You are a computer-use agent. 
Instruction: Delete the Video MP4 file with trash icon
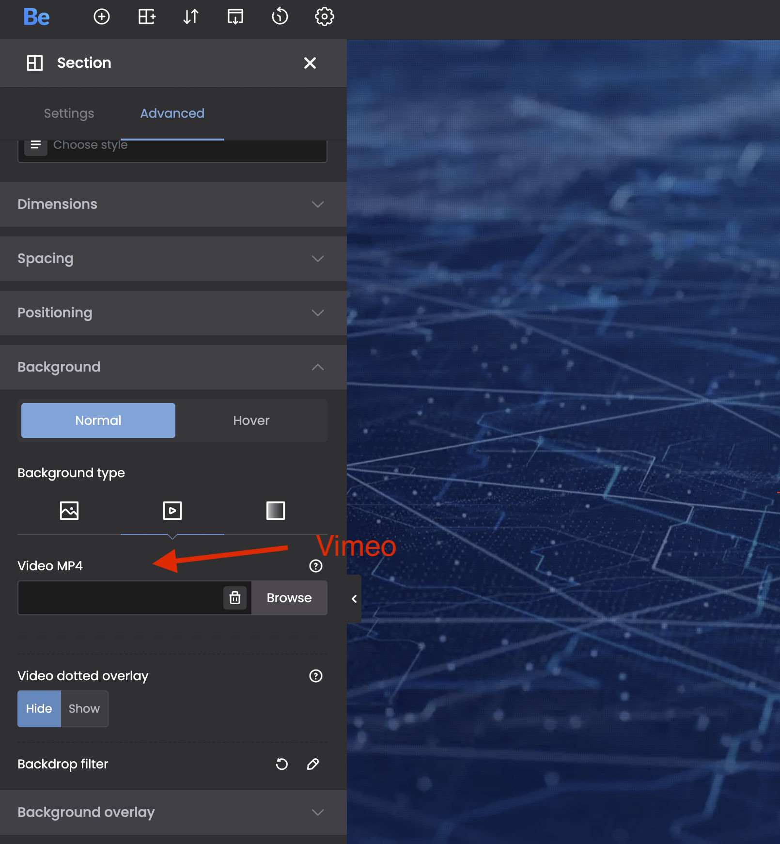tap(235, 598)
